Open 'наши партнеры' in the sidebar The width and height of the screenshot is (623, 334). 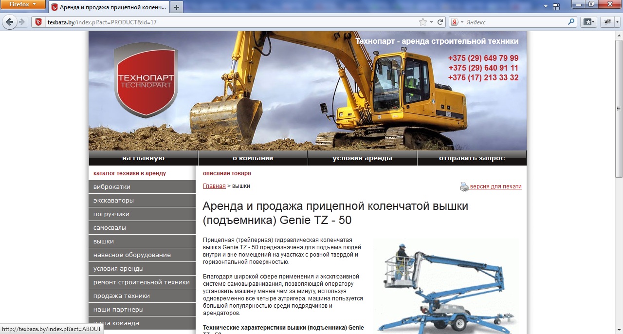(x=142, y=310)
